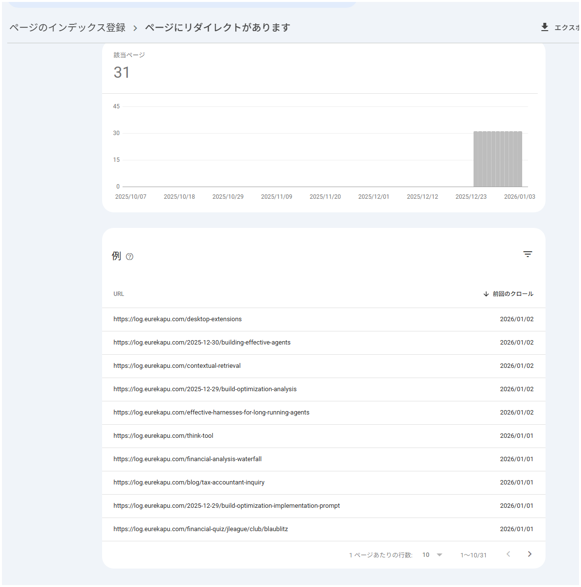Click the next page chevron in pagination
The height and width of the screenshot is (587, 581).
tap(529, 554)
